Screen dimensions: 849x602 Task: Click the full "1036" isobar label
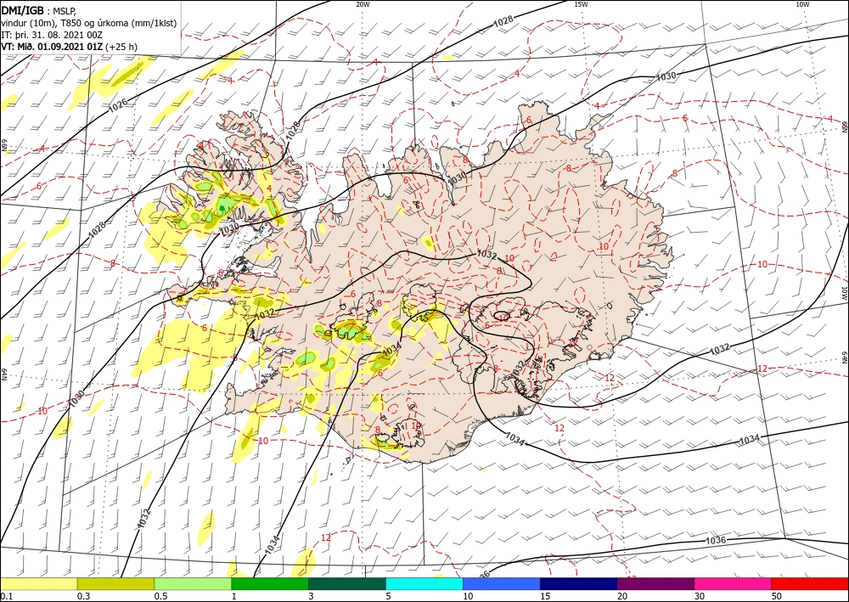pyautogui.click(x=716, y=540)
